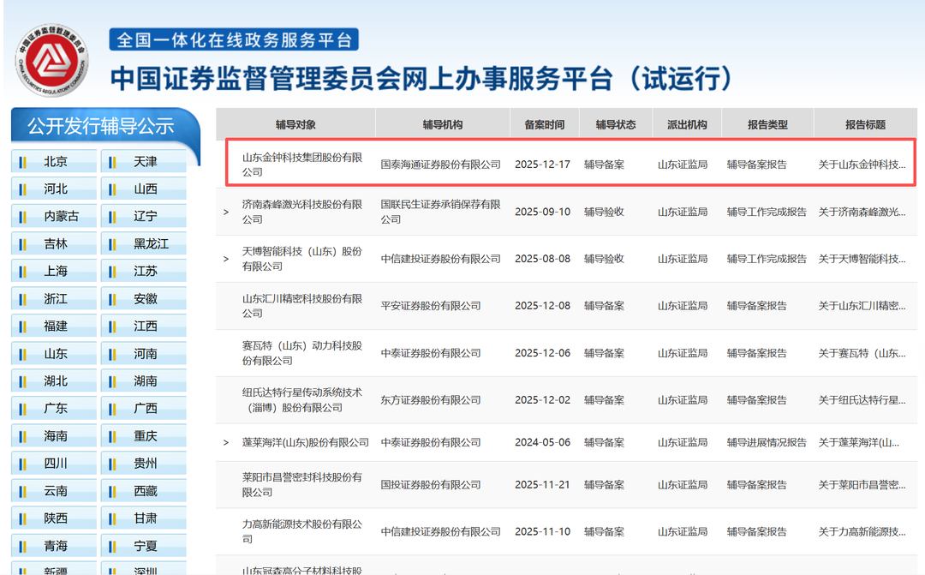Open report titled 关于力高新能源技
Screen dimensions: 925x575
pyautogui.click(x=862, y=532)
